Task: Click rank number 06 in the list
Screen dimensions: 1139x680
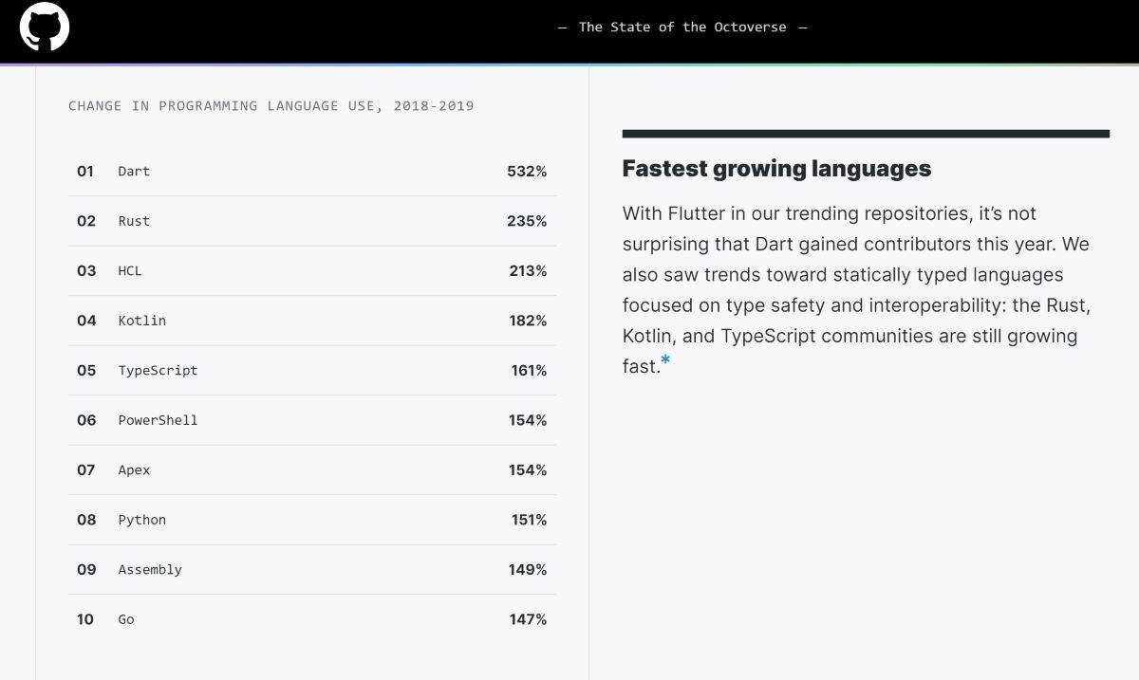Action: [86, 420]
